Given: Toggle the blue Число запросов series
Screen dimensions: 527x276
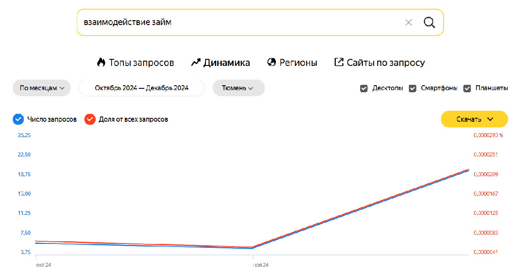Looking at the screenshot, I should (x=18, y=119).
